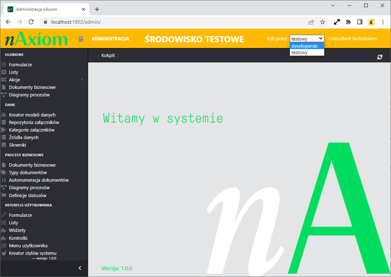391x277 pixels.
Task: Click the ULUBIONE section heading
Action: [14, 55]
